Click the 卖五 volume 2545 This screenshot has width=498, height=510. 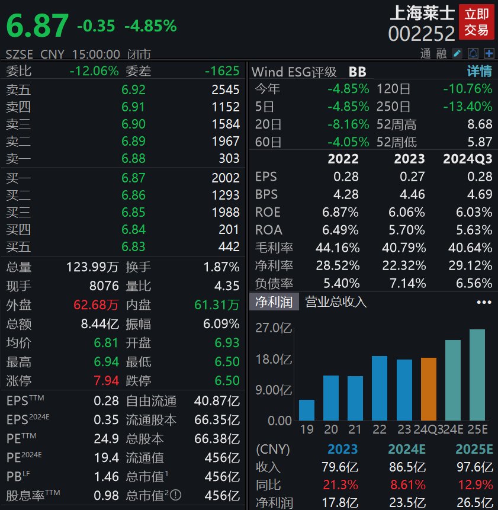coord(226,89)
